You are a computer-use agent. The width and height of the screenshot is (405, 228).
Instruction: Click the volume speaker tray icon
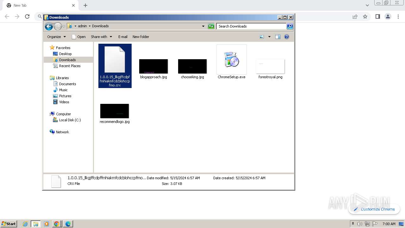coord(360,224)
